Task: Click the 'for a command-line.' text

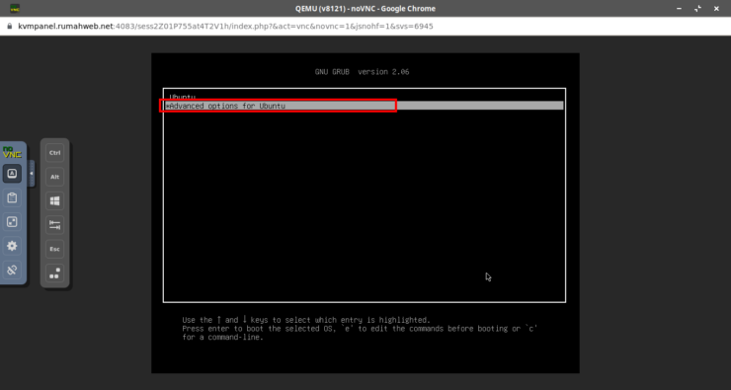Action: 223,337
